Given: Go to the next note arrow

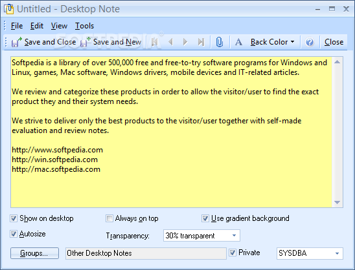Looking at the screenshot, I should pos(185,42).
